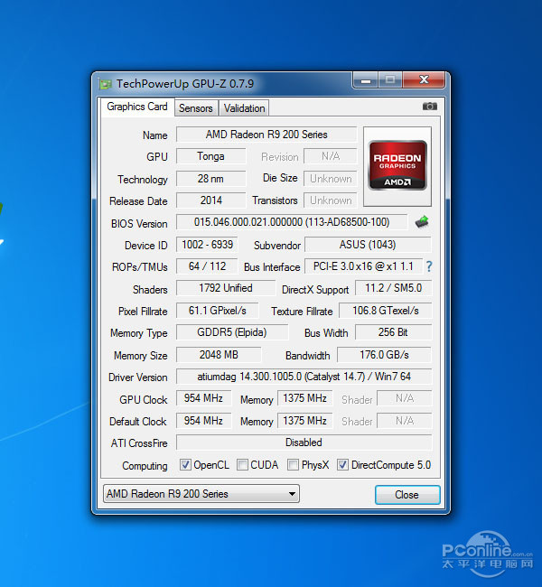542x587 pixels.
Task: Click the Memory Size 2048 MB value
Action: (x=219, y=355)
